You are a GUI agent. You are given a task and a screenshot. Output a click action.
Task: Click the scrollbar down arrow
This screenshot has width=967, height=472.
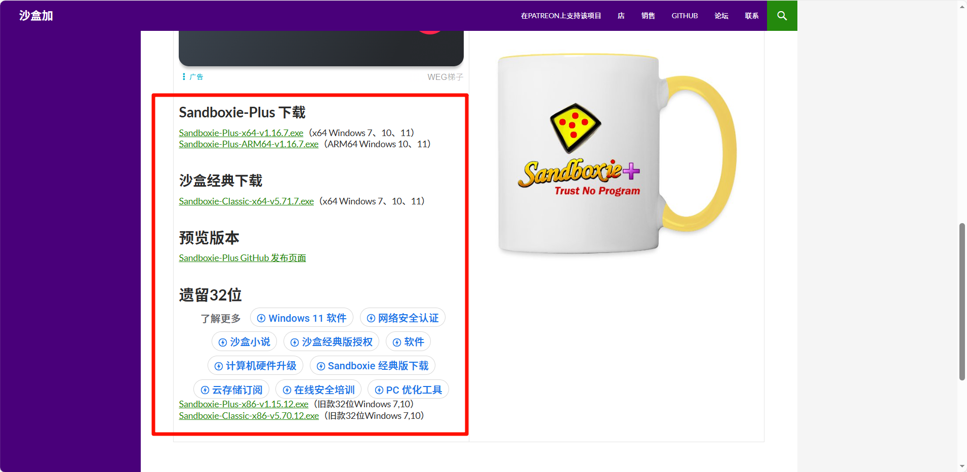962,466
